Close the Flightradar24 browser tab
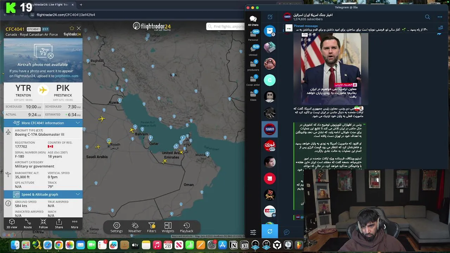Screen dimensions: 450x253 [73, 5]
